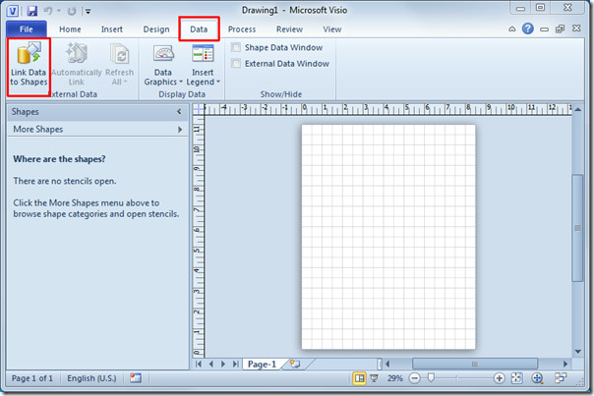Switch to the Insert tab
The height and width of the screenshot is (396, 594).
coord(112,29)
